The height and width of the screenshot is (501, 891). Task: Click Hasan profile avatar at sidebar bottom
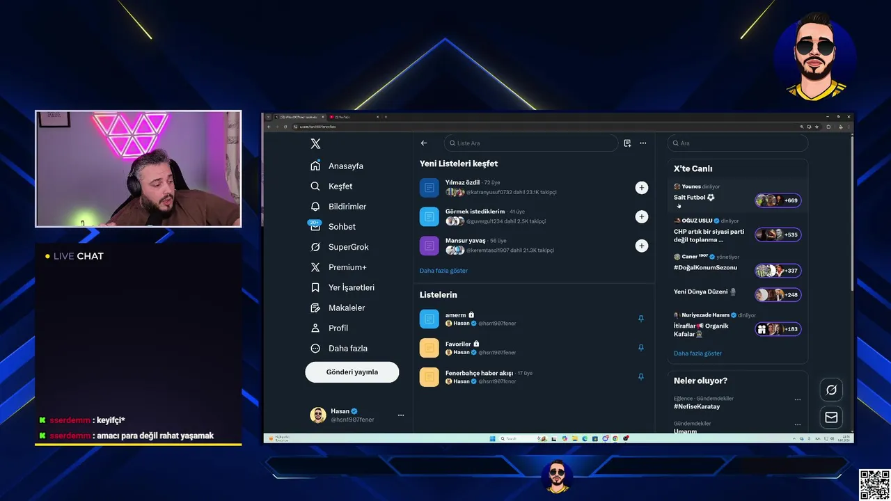click(x=318, y=415)
